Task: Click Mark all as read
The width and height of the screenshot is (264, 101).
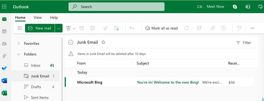Action: point(162,28)
